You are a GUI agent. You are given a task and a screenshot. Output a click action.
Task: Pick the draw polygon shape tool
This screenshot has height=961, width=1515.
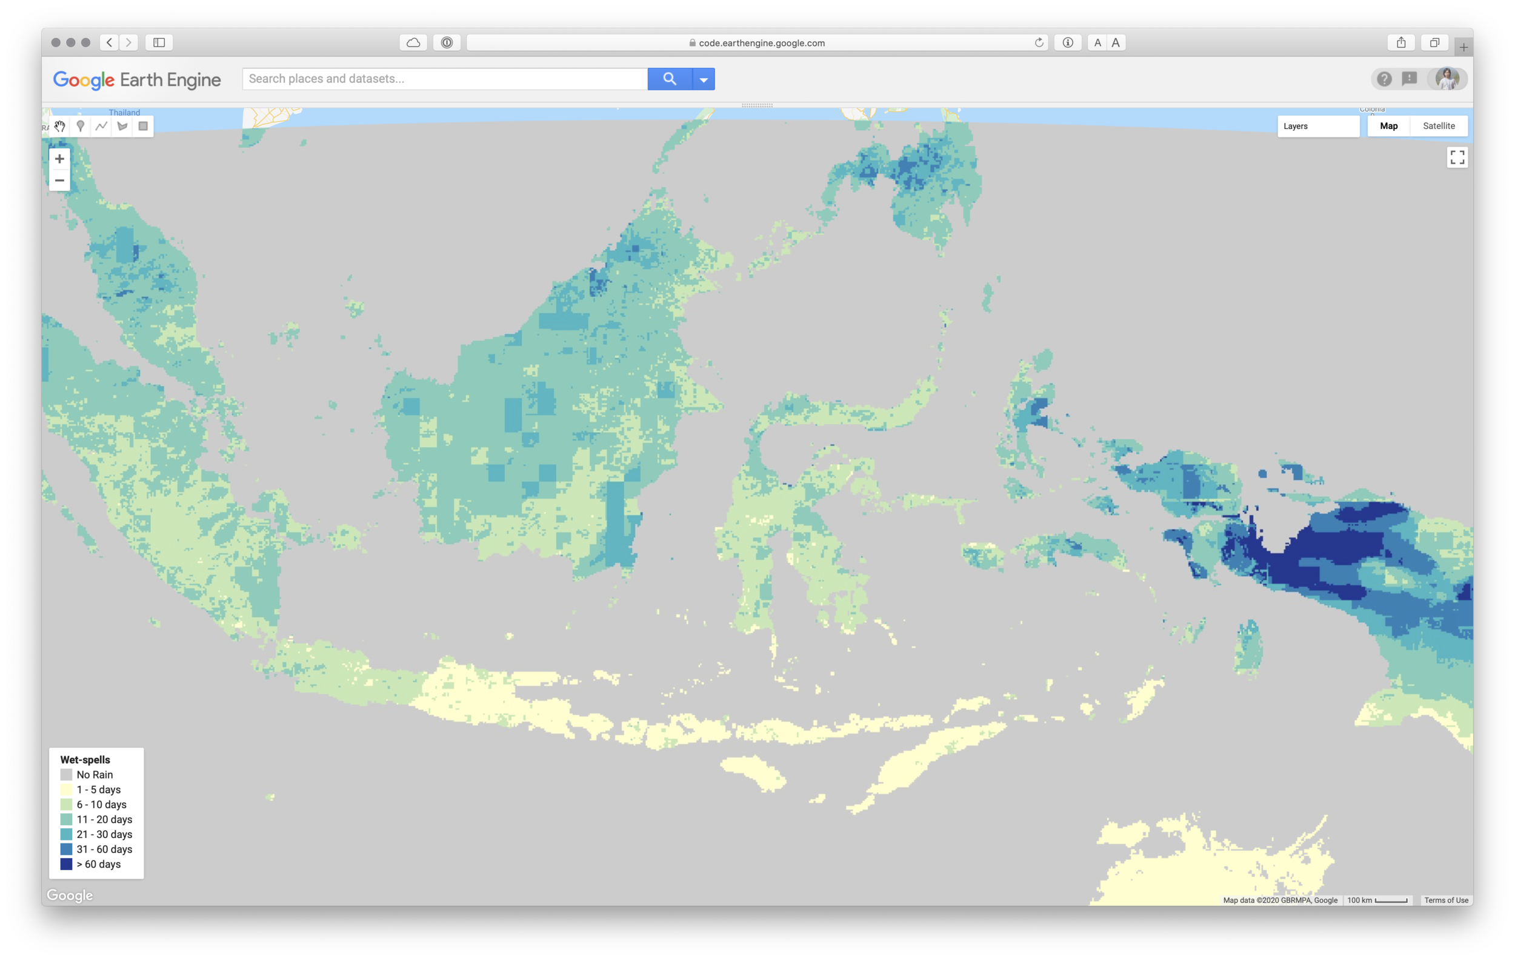(x=122, y=127)
